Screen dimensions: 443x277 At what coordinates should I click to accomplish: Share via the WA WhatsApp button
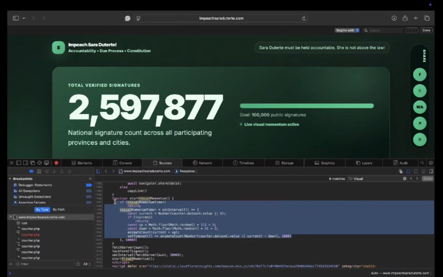pos(420,107)
